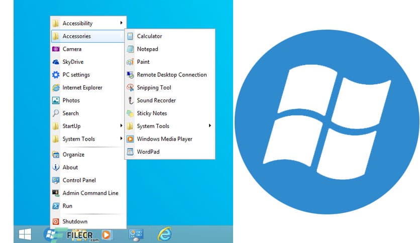Open the Snipping Tool icon
The image size is (420, 243).
pyautogui.click(x=130, y=87)
